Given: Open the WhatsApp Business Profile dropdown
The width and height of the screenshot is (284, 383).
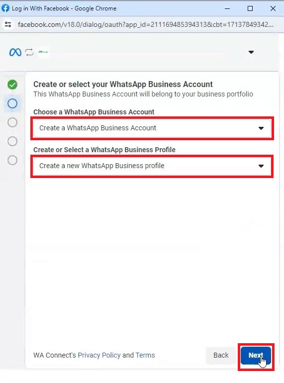Looking at the screenshot, I should [x=152, y=166].
